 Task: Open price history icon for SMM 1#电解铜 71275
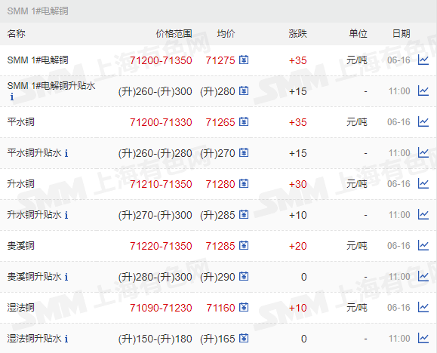coord(244,60)
